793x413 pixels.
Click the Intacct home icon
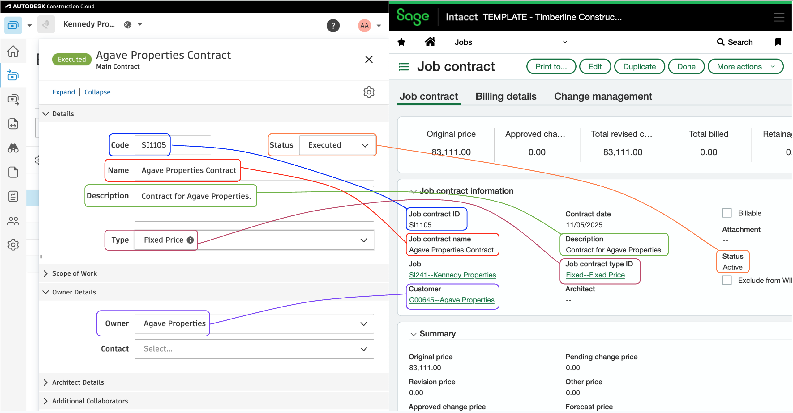[x=431, y=42]
